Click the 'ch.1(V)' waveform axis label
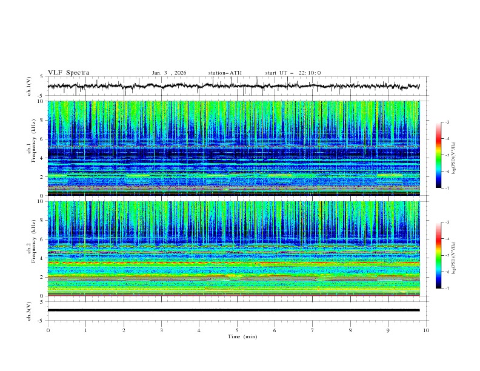This screenshot has width=480, height=371. (x=29, y=86)
